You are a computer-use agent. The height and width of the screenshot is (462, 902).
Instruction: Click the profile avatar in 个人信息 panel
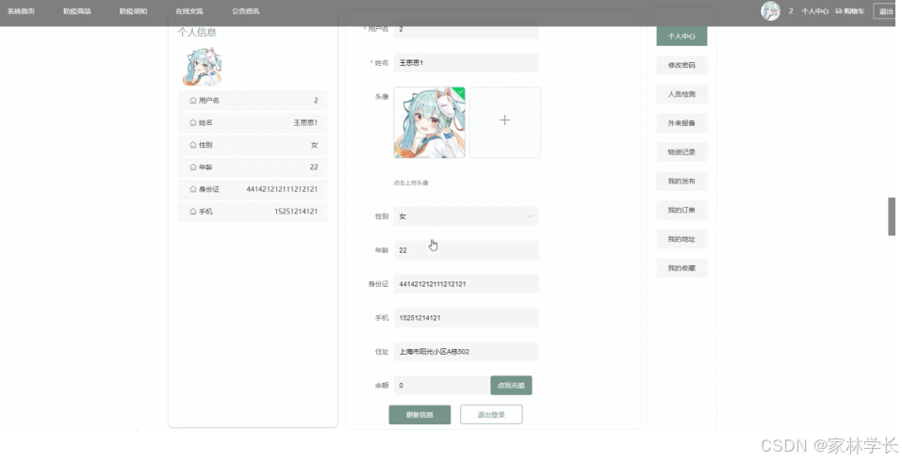tap(202, 67)
